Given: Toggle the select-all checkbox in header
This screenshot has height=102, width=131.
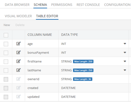Looking at the screenshot, I should click(6, 35).
